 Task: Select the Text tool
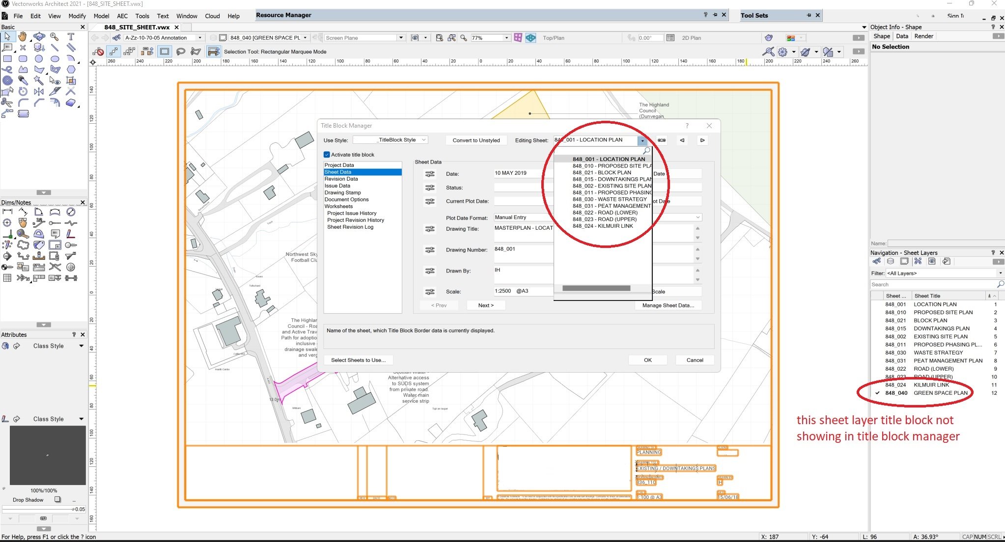pyautogui.click(x=70, y=36)
